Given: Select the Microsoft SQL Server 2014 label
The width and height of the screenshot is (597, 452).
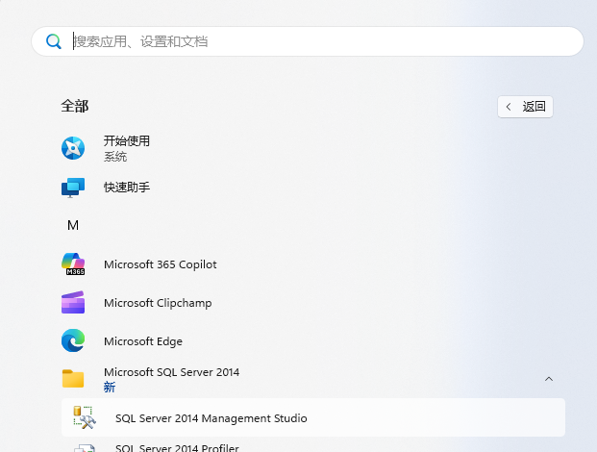Looking at the screenshot, I should [172, 372].
